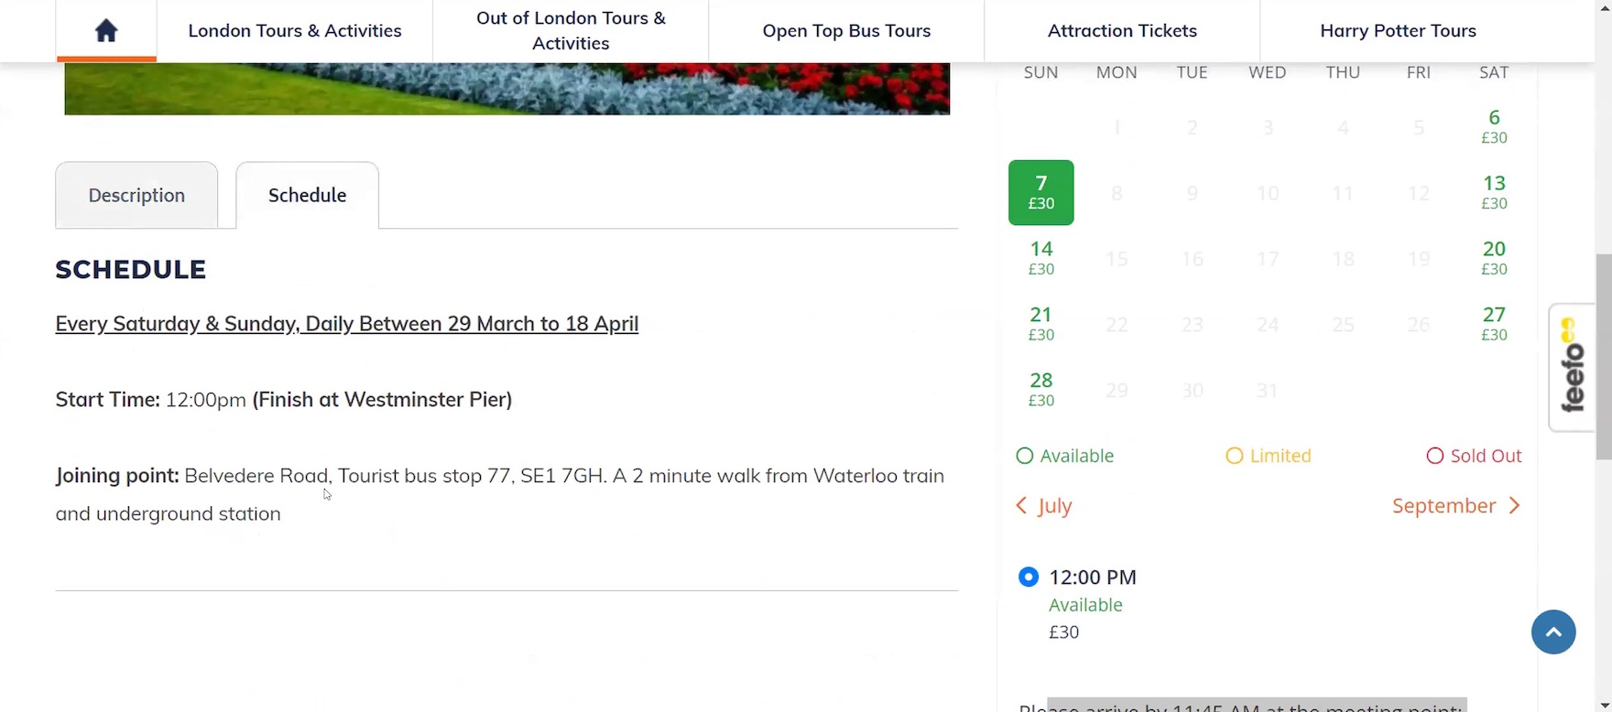Click the left chevron beside July
The width and height of the screenshot is (1612, 712).
[1022, 506]
